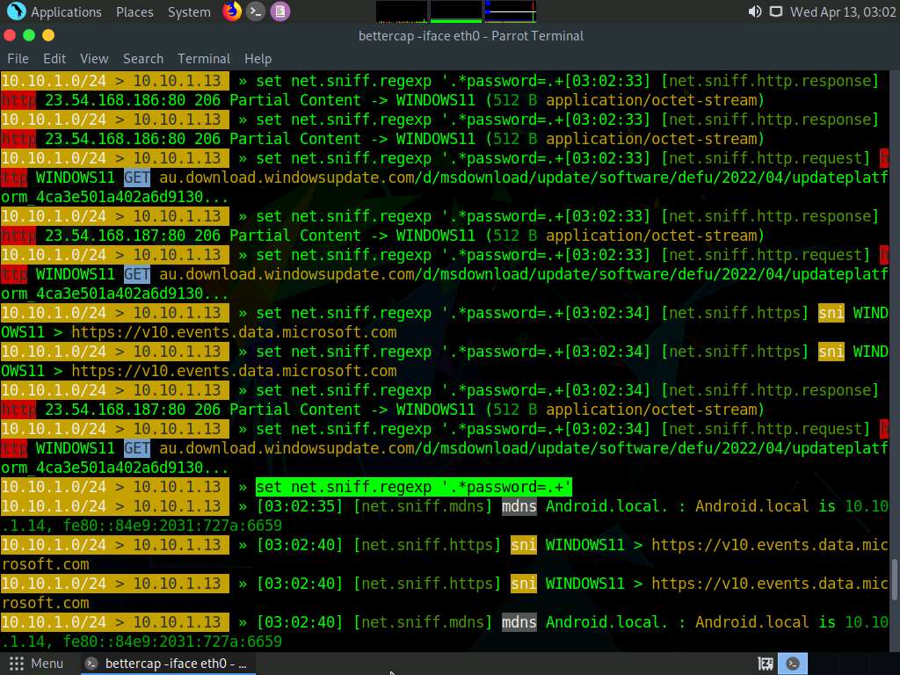Launch Firefox from the top panel

pyautogui.click(x=231, y=11)
